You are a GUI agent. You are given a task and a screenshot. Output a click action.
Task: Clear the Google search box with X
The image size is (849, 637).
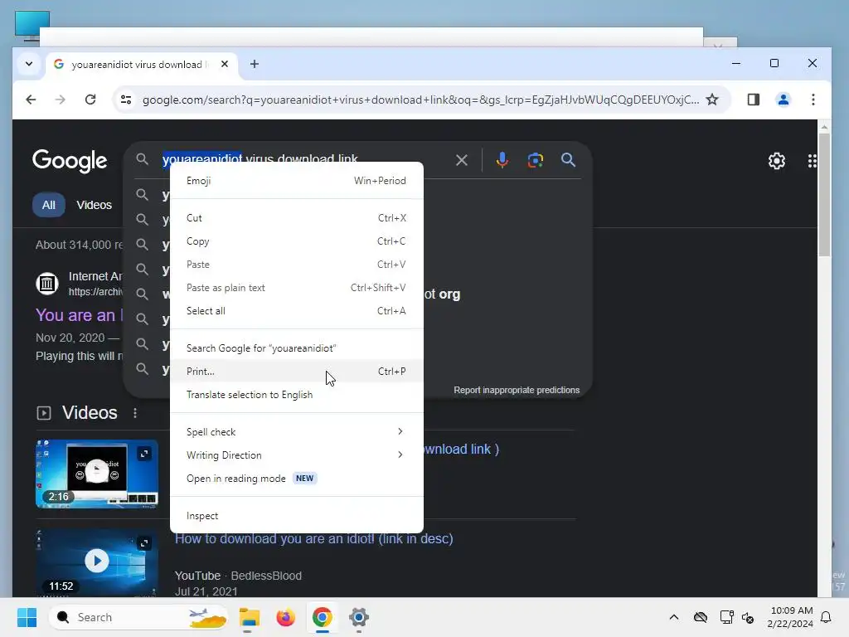461,160
